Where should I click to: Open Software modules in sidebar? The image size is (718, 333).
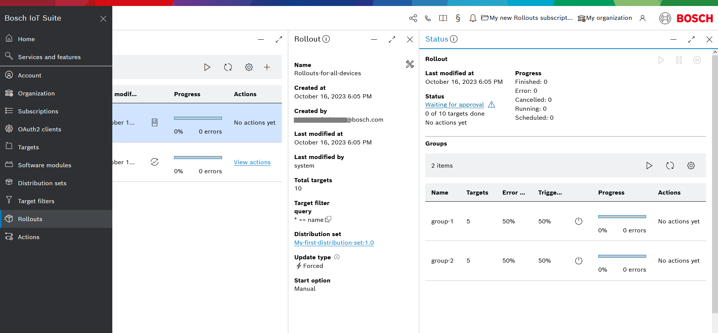click(45, 165)
